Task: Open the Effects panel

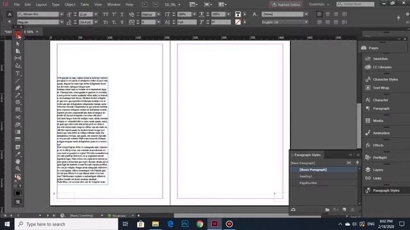Action: click(x=374, y=145)
